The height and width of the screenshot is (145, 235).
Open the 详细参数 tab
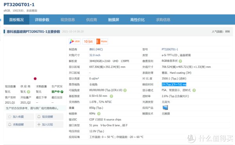(42, 20)
